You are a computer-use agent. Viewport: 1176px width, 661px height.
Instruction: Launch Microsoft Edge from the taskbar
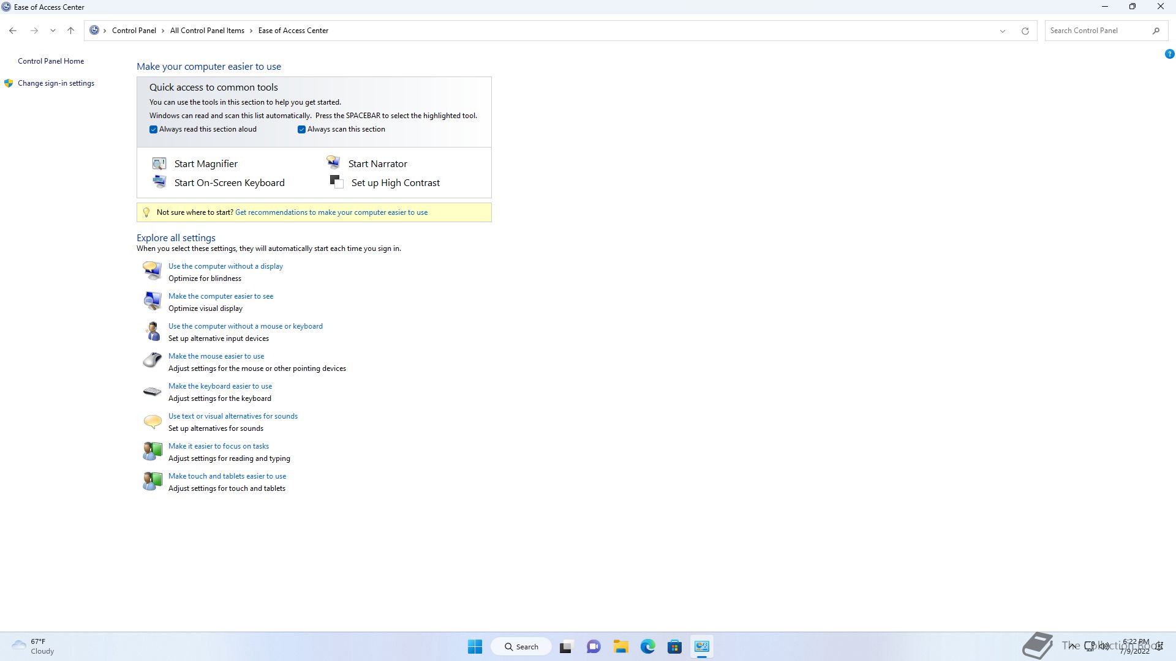click(x=647, y=646)
